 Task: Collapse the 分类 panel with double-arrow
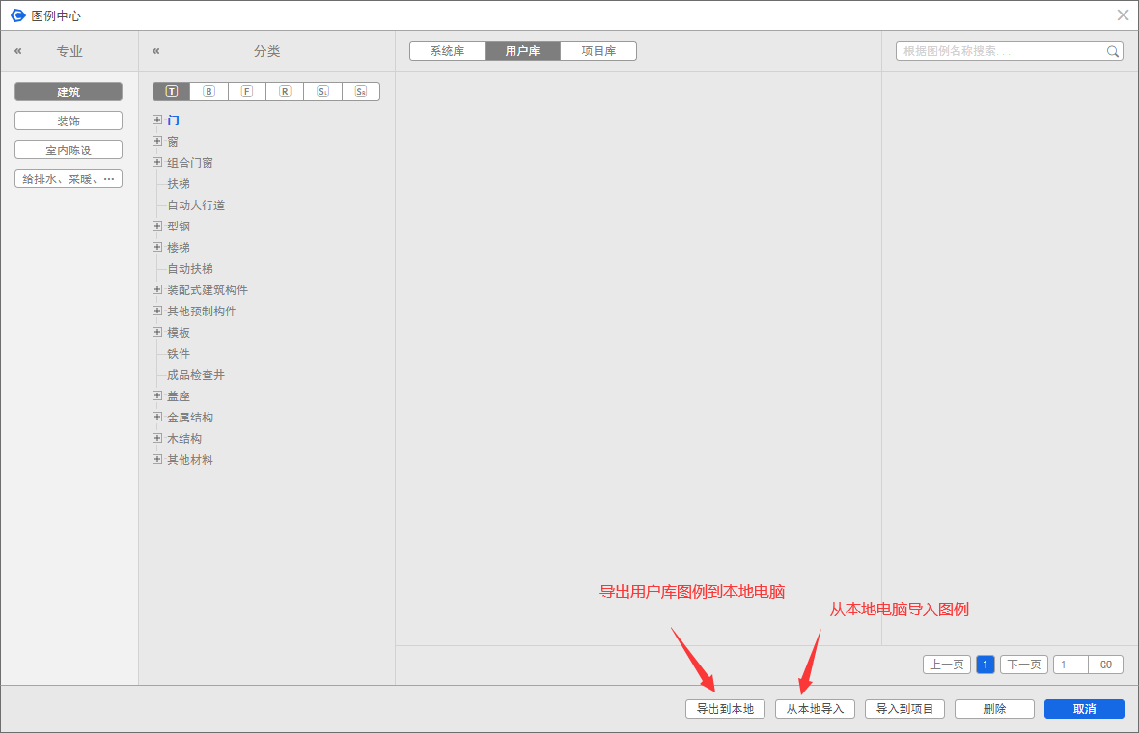click(156, 51)
